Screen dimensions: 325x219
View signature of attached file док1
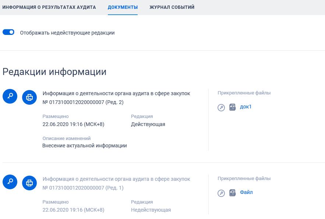(221, 108)
